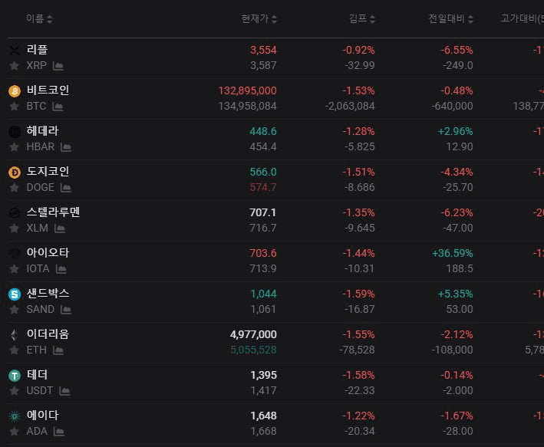Select XRP kimchi premium -0.92%
This screenshot has height=447, width=544.
359,51
